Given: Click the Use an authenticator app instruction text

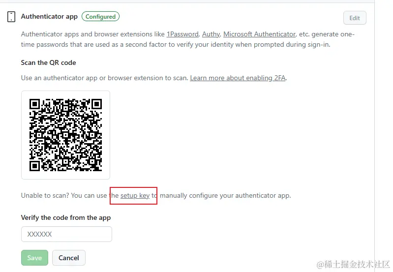Looking at the screenshot, I should click(104, 78).
